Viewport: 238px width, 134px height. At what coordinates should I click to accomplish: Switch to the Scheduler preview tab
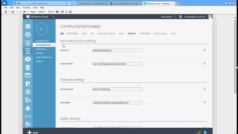point(106,33)
